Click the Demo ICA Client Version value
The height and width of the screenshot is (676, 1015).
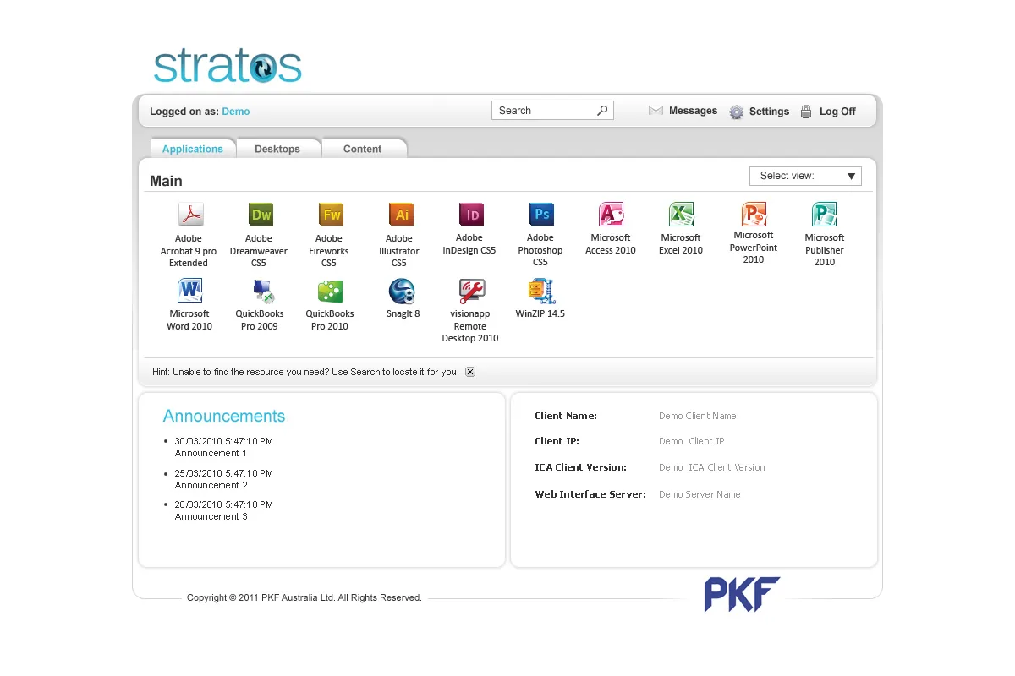click(x=712, y=467)
